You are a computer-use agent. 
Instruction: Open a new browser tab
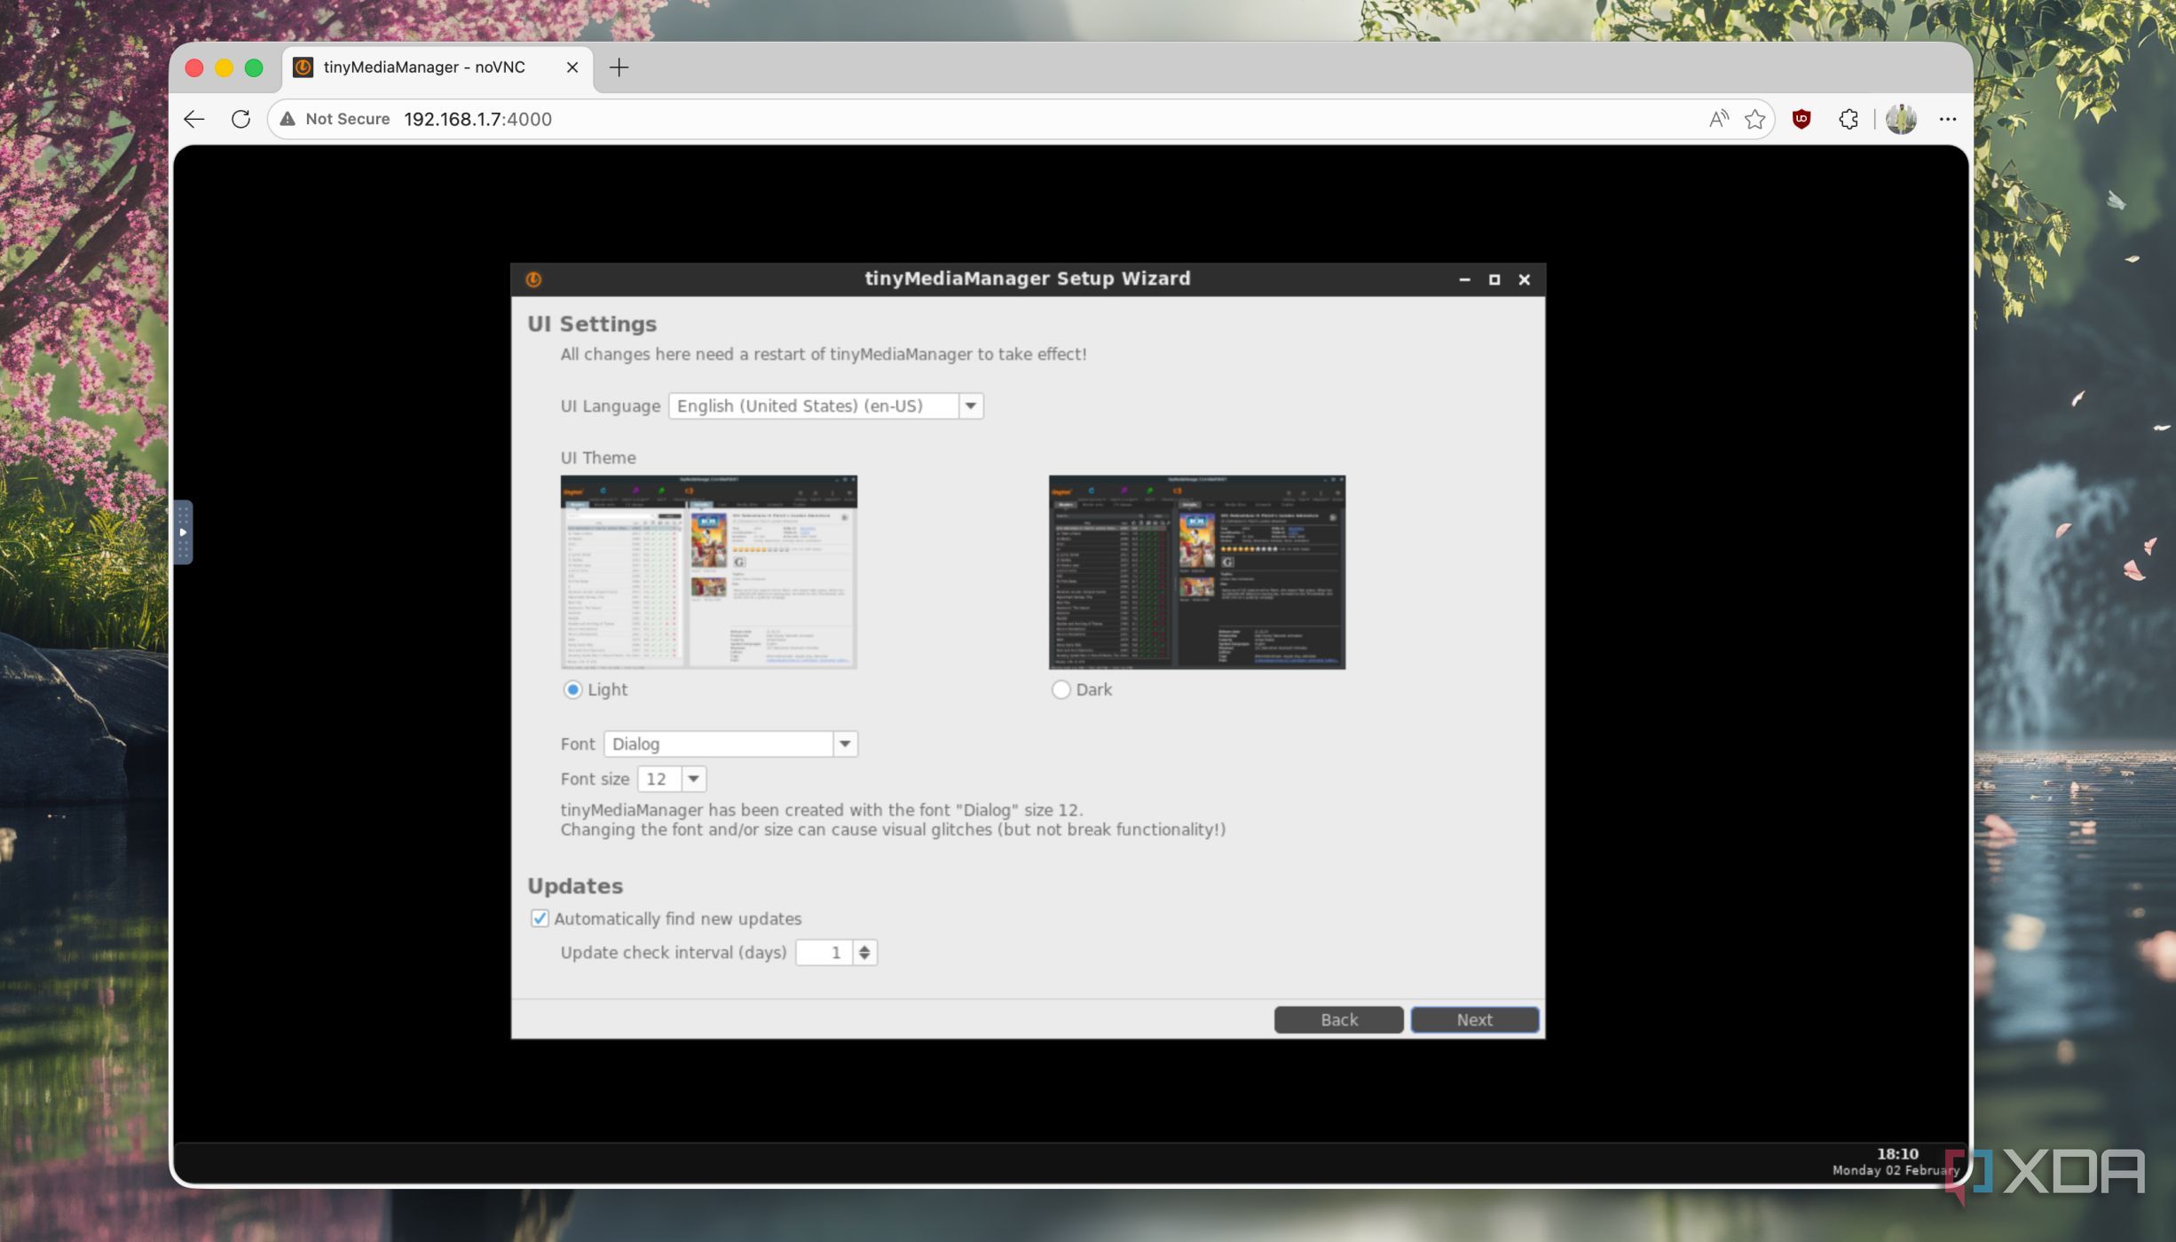pyautogui.click(x=619, y=67)
